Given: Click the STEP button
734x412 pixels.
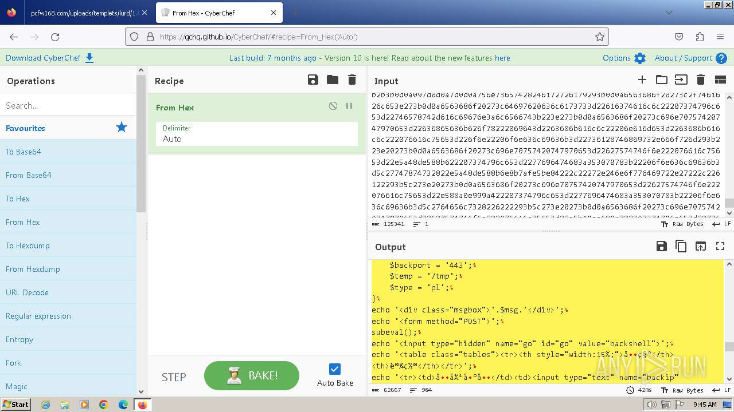Looking at the screenshot, I should [x=174, y=377].
